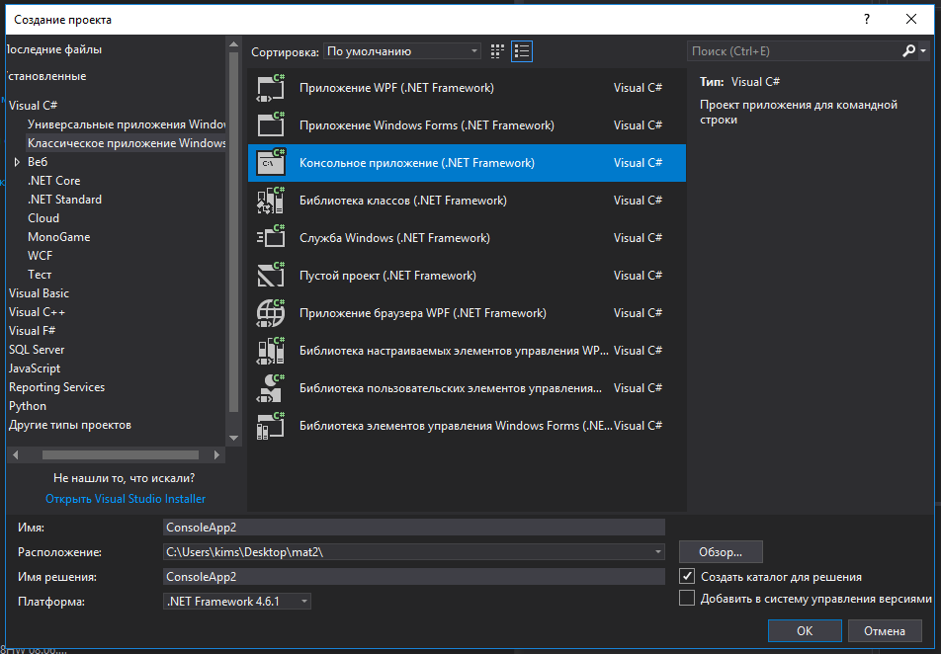The height and width of the screenshot is (654, 941).
Task: Select '.NET Standard' category
Action: coord(65,200)
